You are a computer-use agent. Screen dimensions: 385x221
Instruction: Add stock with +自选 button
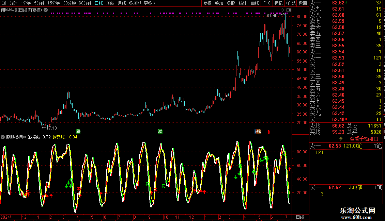pyautogui.click(x=291, y=3)
